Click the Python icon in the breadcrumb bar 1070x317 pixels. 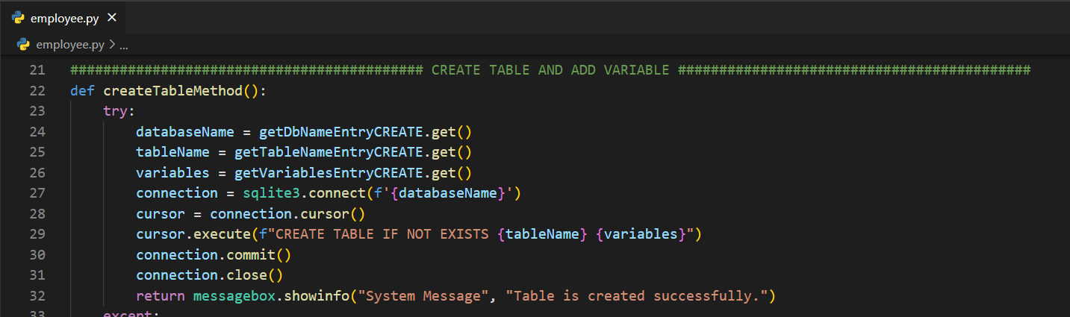24,45
